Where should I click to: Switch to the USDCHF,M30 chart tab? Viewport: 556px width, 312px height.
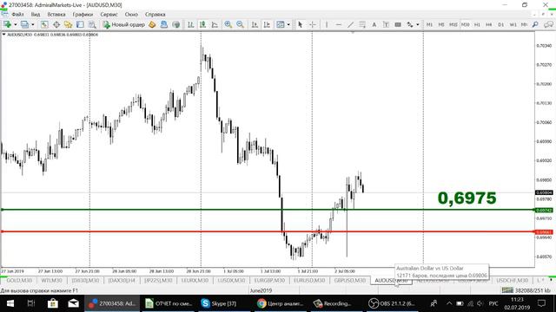pos(512,281)
